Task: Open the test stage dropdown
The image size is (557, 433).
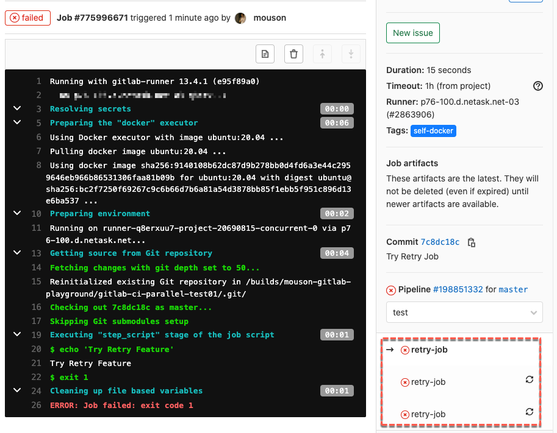Action: pyautogui.click(x=464, y=312)
